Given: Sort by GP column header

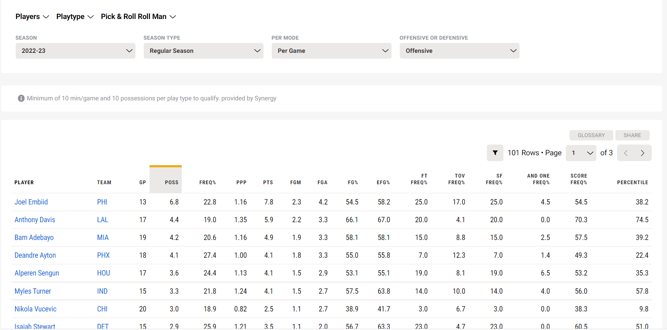Looking at the screenshot, I should 142,183.
